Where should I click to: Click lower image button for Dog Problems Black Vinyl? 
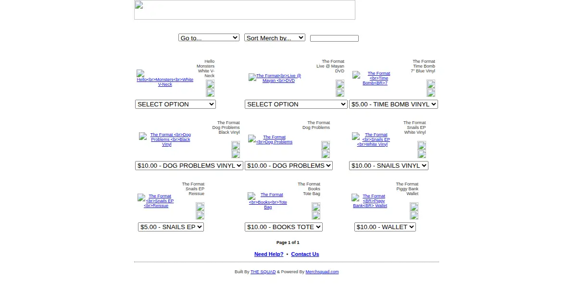(236, 154)
